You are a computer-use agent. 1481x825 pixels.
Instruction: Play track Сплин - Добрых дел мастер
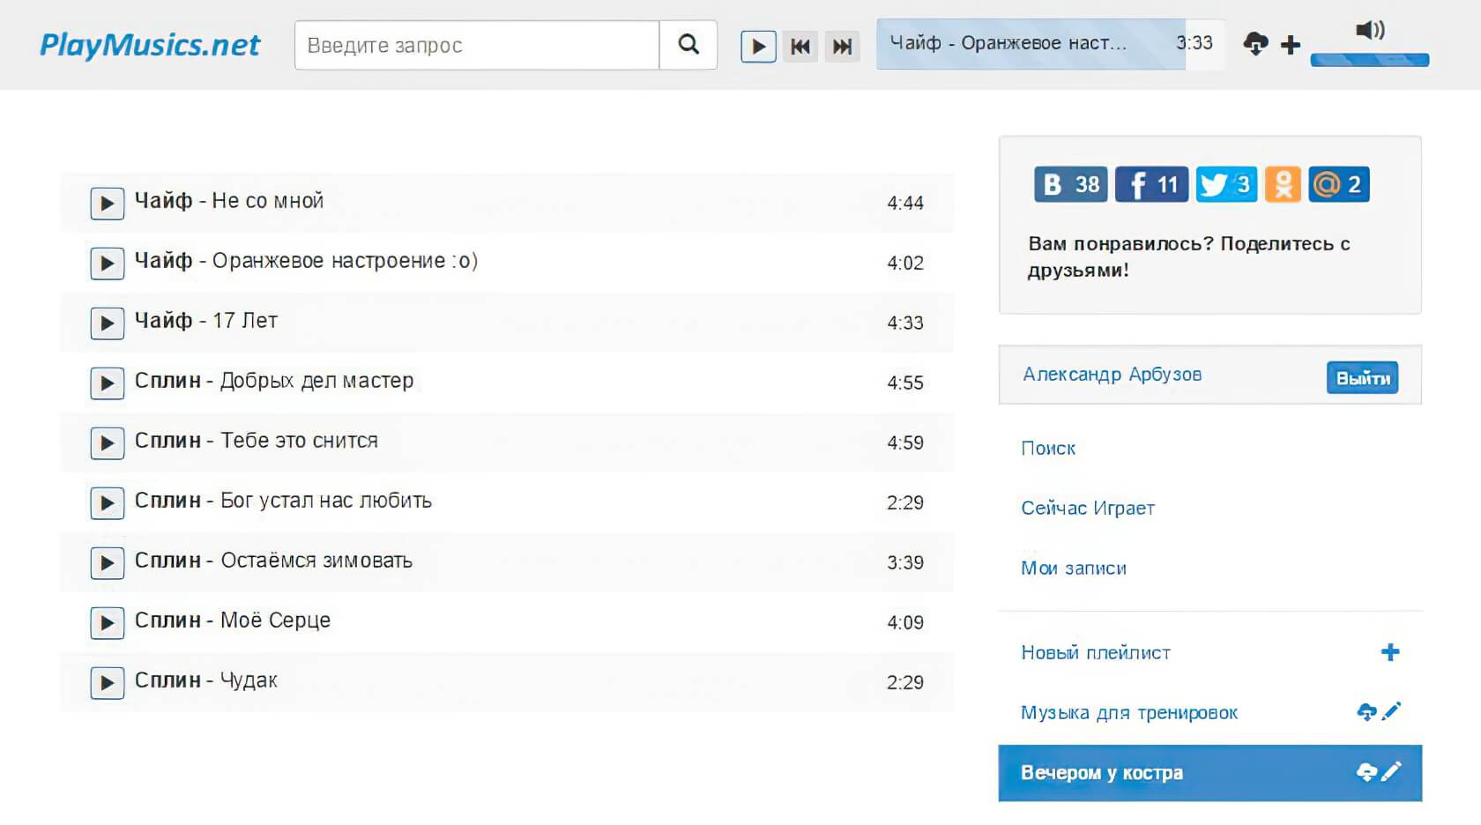point(107,383)
